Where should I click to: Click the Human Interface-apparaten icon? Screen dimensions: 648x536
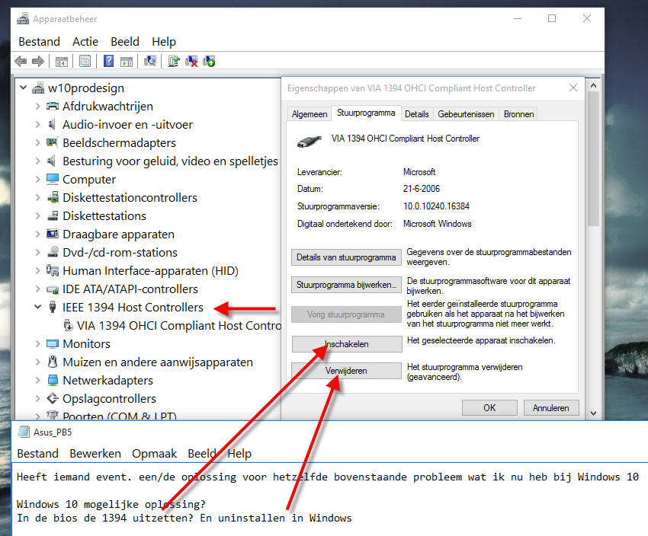(x=53, y=270)
